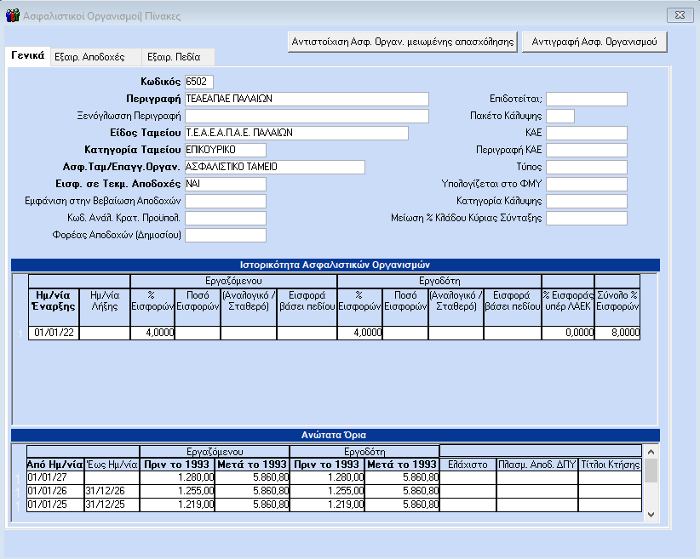Viewport: 700px width, 559px height.
Task: Click Αντιγραφή Ασφ. Οργανισμού button
Action: 594,42
